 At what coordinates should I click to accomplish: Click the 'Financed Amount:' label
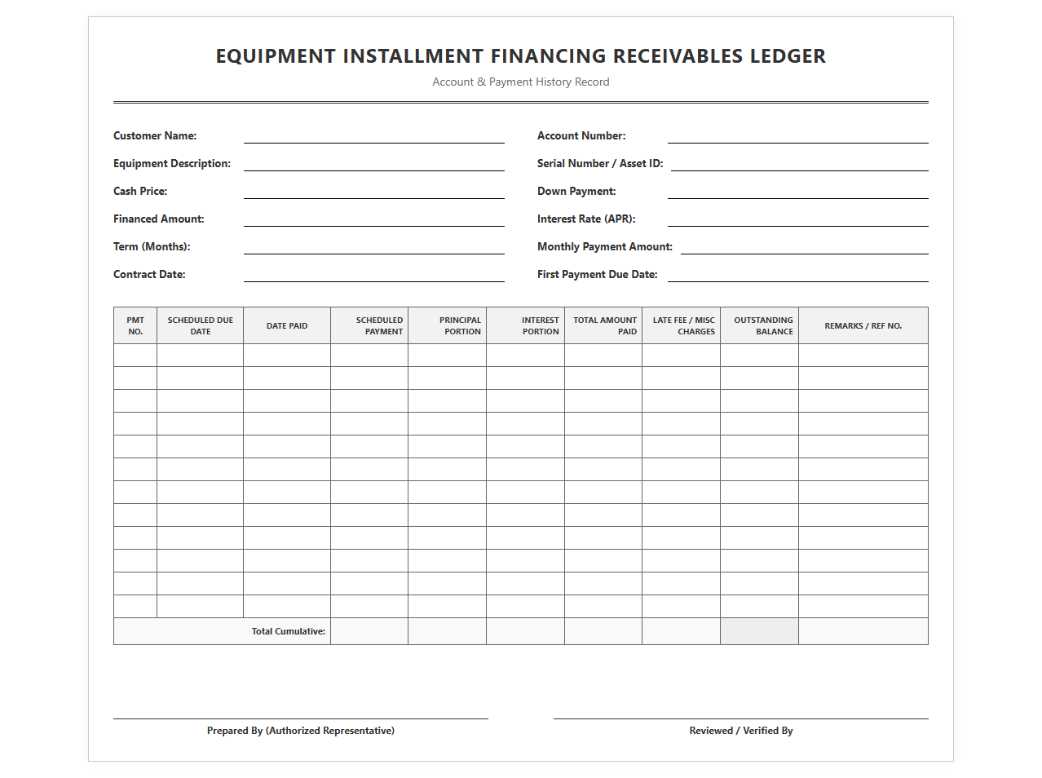[x=159, y=219]
